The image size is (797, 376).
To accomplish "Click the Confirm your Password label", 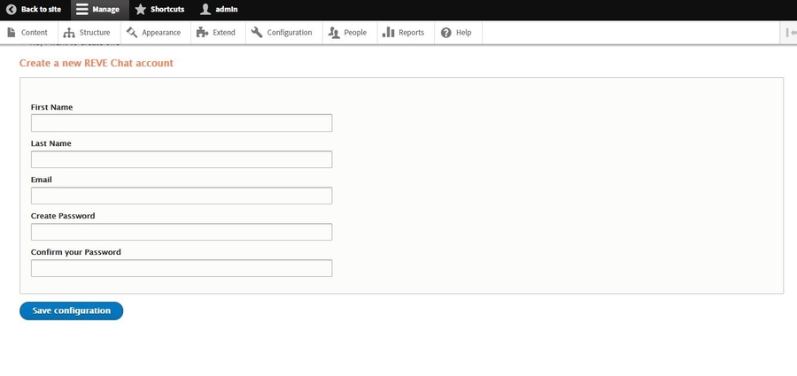I will click(x=76, y=252).
